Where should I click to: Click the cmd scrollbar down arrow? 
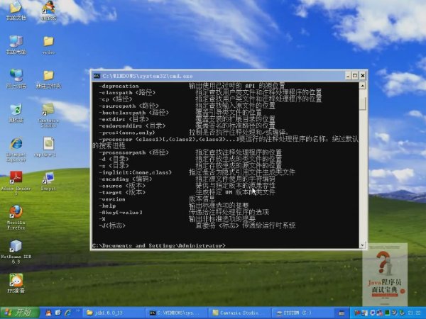pyautogui.click(x=362, y=245)
